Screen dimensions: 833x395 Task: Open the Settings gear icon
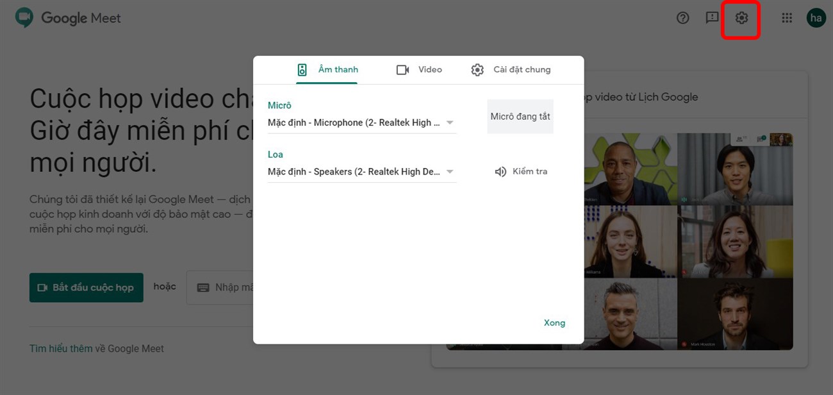(x=741, y=18)
